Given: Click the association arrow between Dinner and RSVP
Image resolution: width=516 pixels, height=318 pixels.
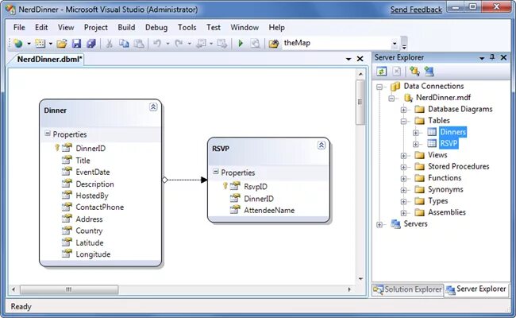Looking at the screenshot, I should pyautogui.click(x=185, y=180).
